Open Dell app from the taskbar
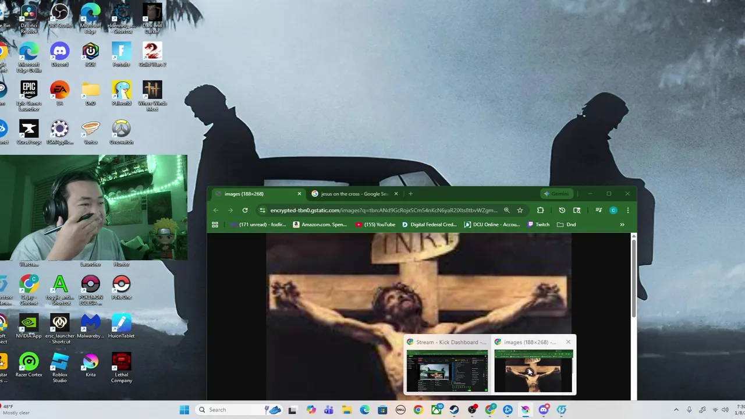Viewport: 745px width, 419px height. (x=400, y=410)
